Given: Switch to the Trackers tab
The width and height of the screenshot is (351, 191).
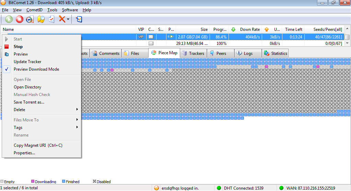Looking at the screenshot, I should click(193, 53).
